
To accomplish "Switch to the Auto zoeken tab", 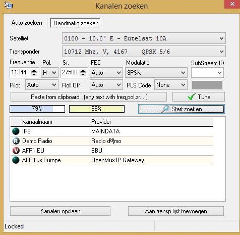I will coord(27,23).
